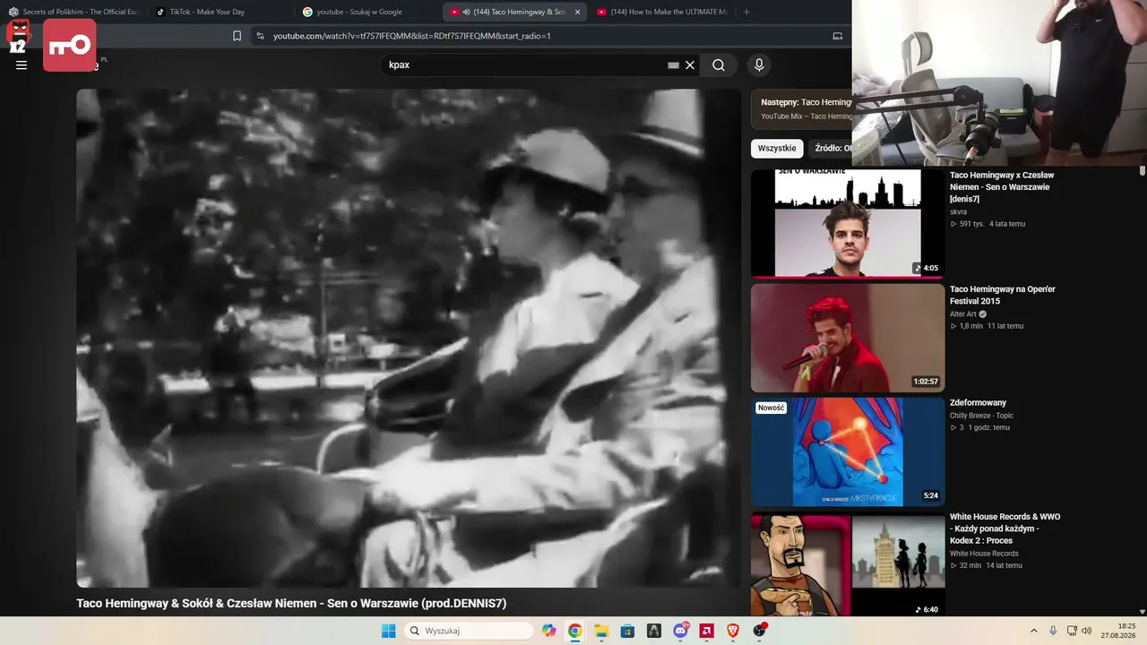
Task: Visit the White House Records channel name
Action: tap(984, 554)
